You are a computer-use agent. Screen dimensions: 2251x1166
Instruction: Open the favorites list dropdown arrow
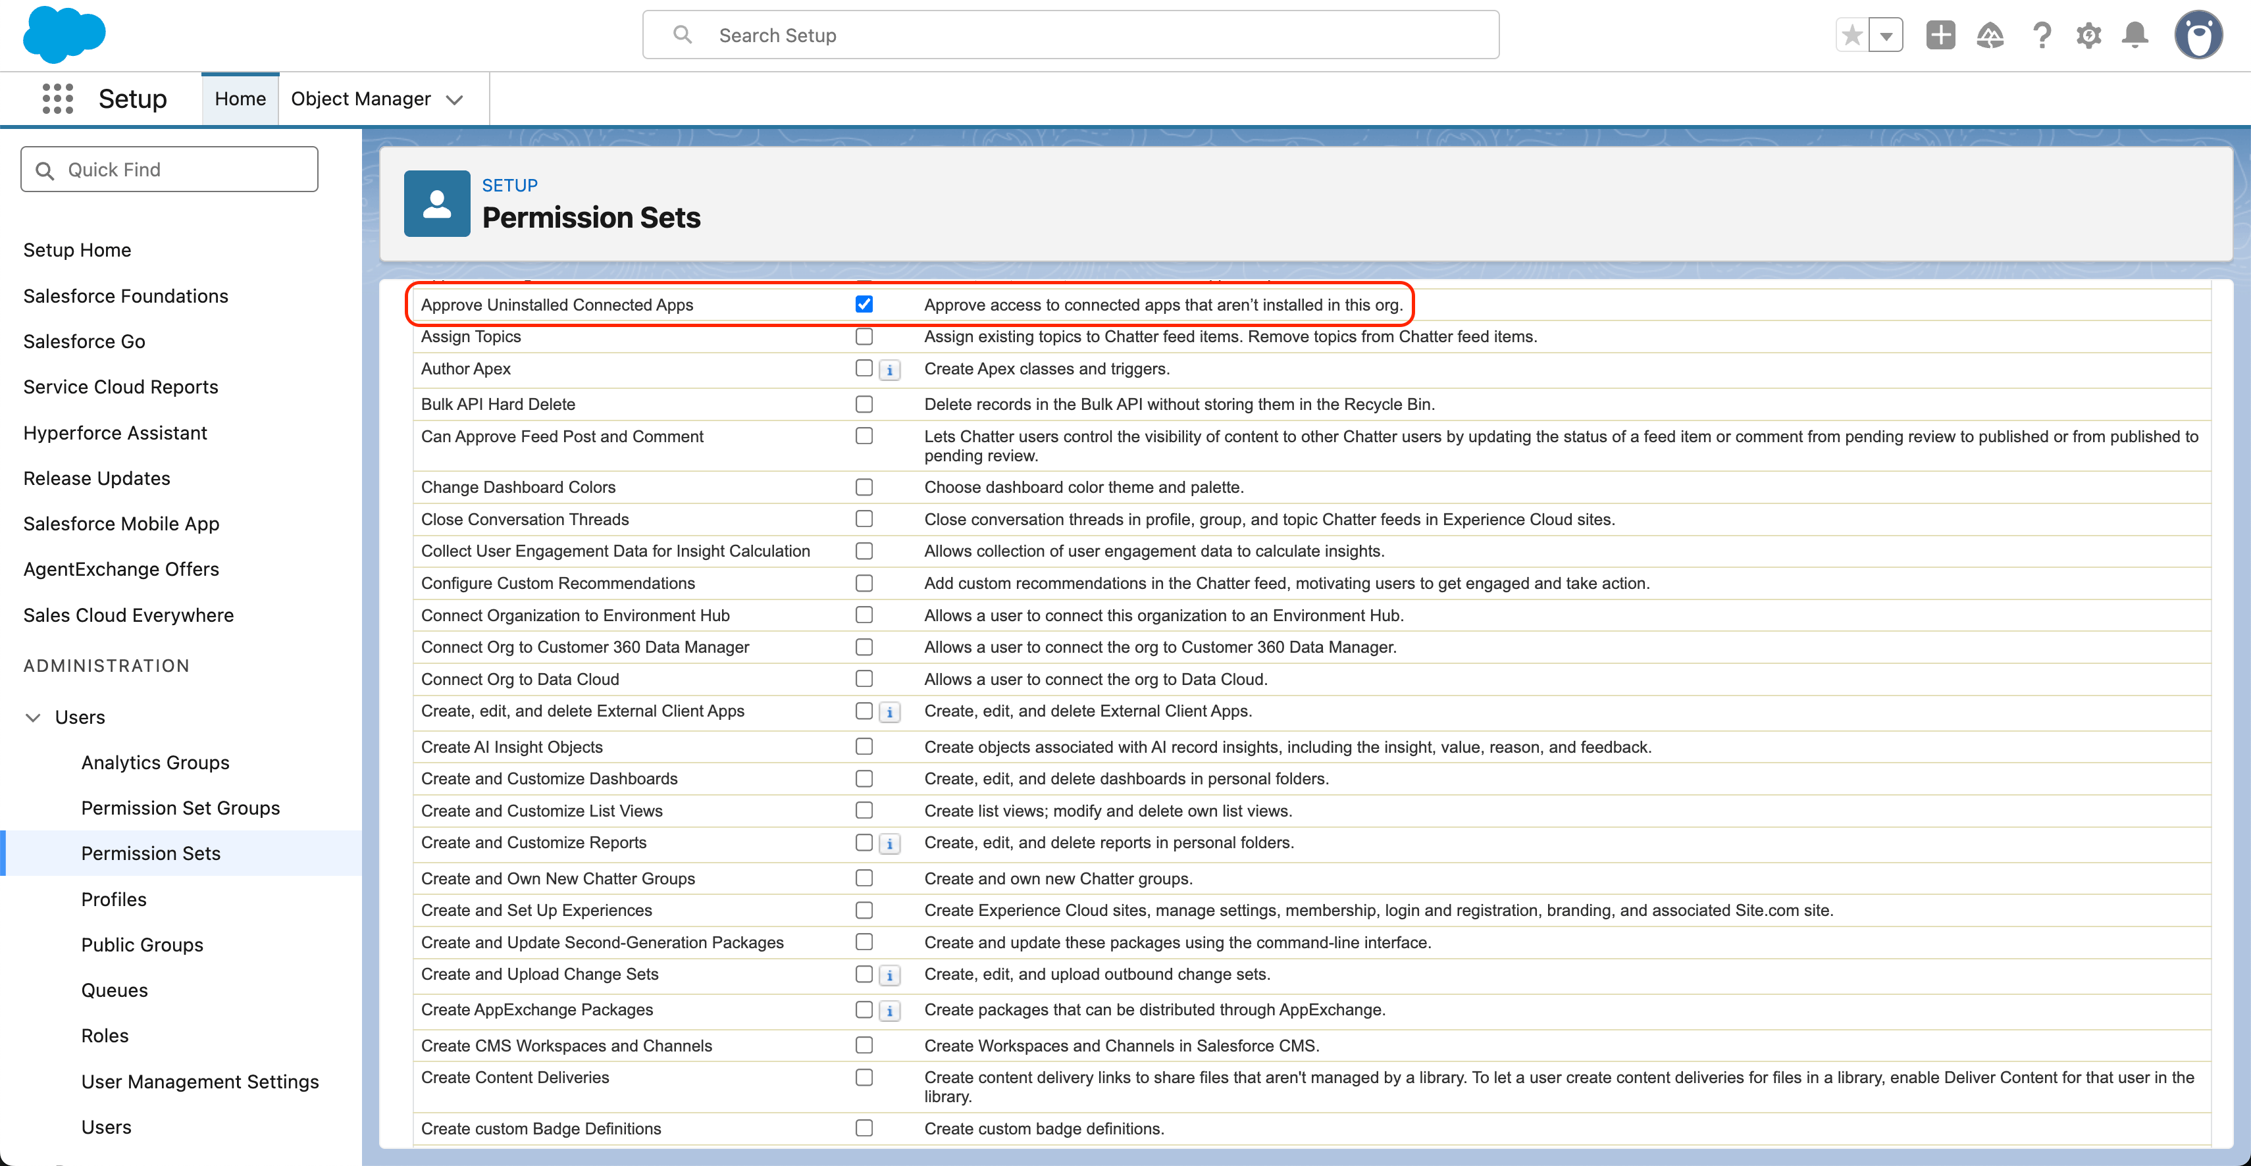(x=1886, y=36)
